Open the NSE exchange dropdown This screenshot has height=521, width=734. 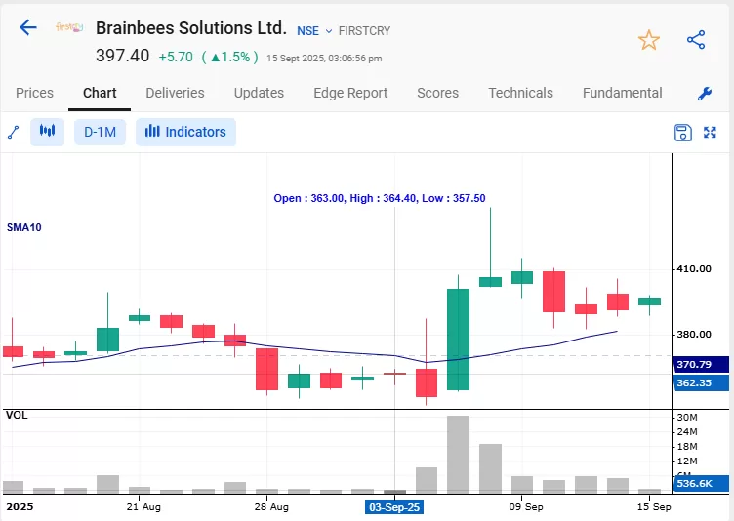point(314,31)
